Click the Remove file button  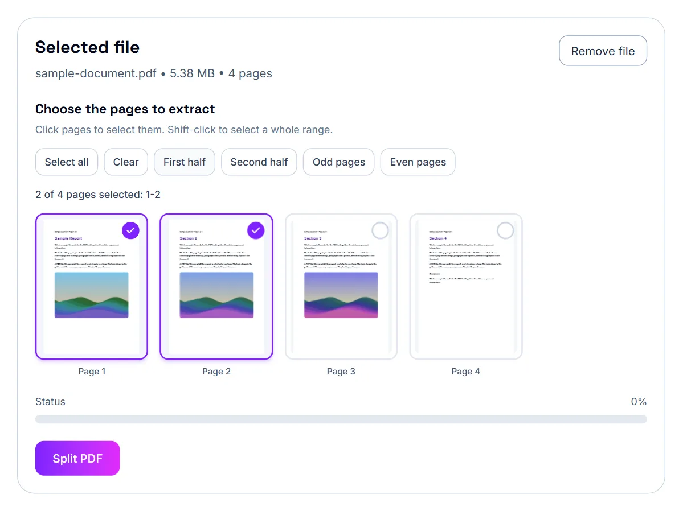tap(603, 51)
